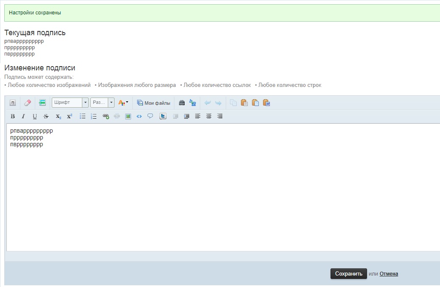Click the insert link icon
The width and height of the screenshot is (440, 287).
click(106, 116)
